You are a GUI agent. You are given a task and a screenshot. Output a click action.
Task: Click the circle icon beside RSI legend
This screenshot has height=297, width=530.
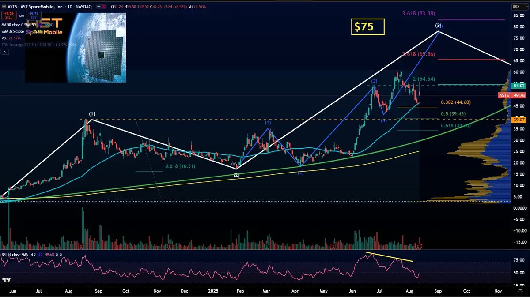[x=41, y=255]
